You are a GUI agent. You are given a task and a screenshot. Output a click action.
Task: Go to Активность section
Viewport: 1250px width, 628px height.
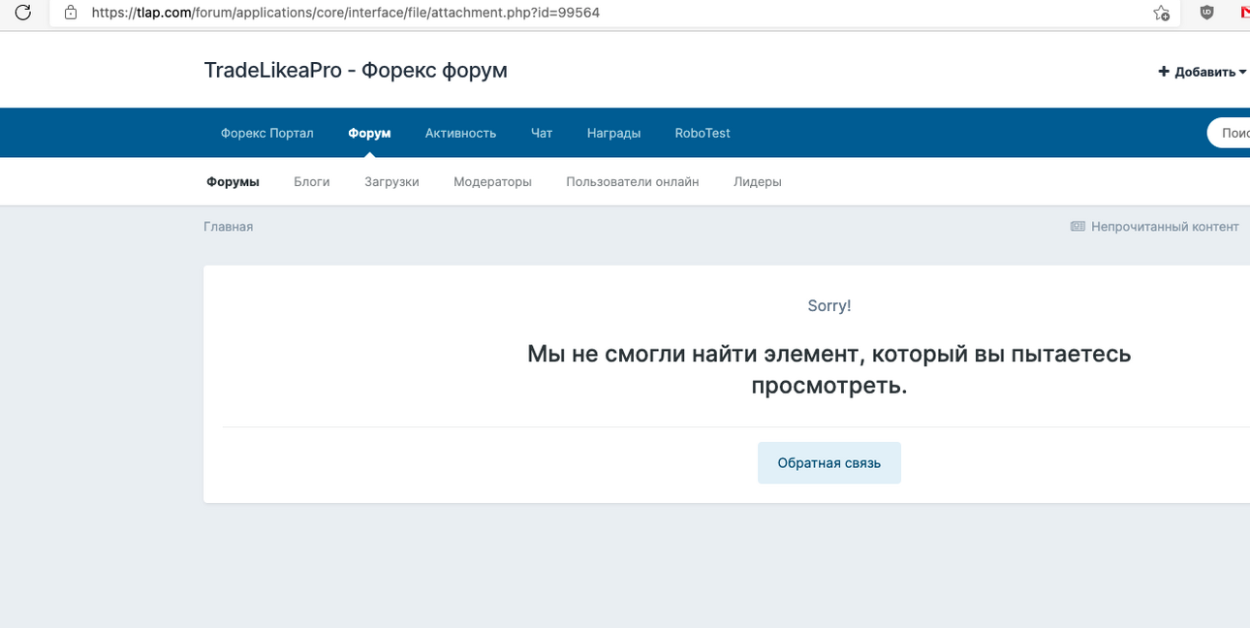pos(460,133)
